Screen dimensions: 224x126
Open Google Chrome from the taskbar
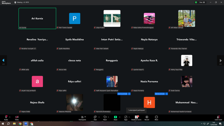[20, 124]
